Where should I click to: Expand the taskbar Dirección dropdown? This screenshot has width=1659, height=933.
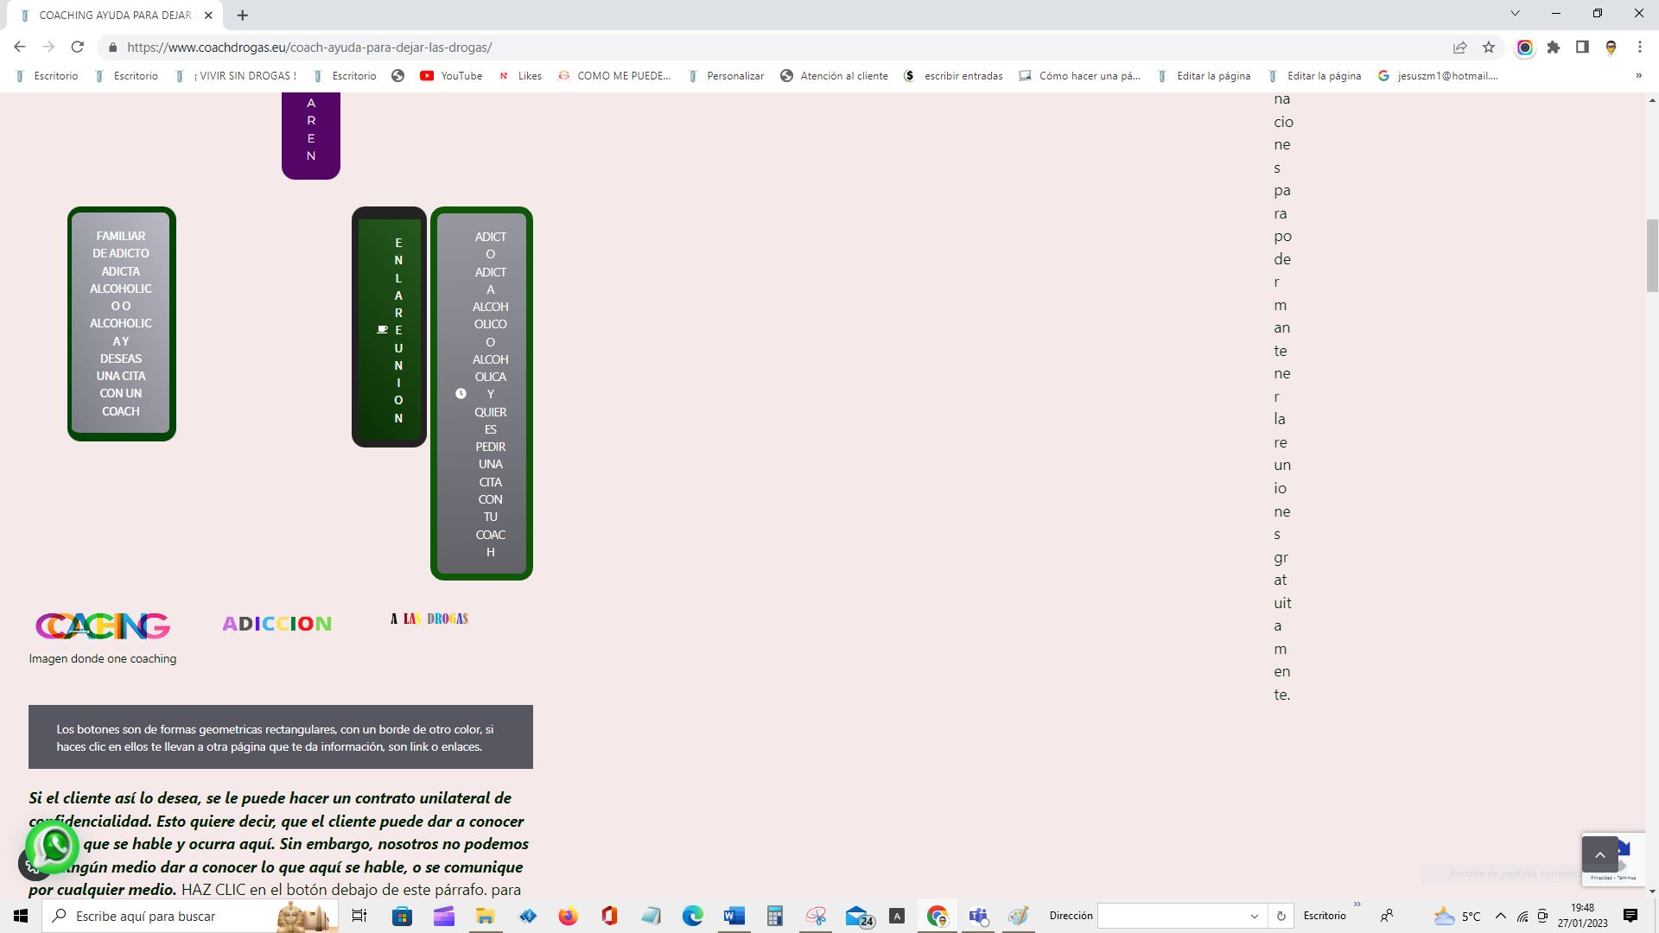tap(1254, 916)
